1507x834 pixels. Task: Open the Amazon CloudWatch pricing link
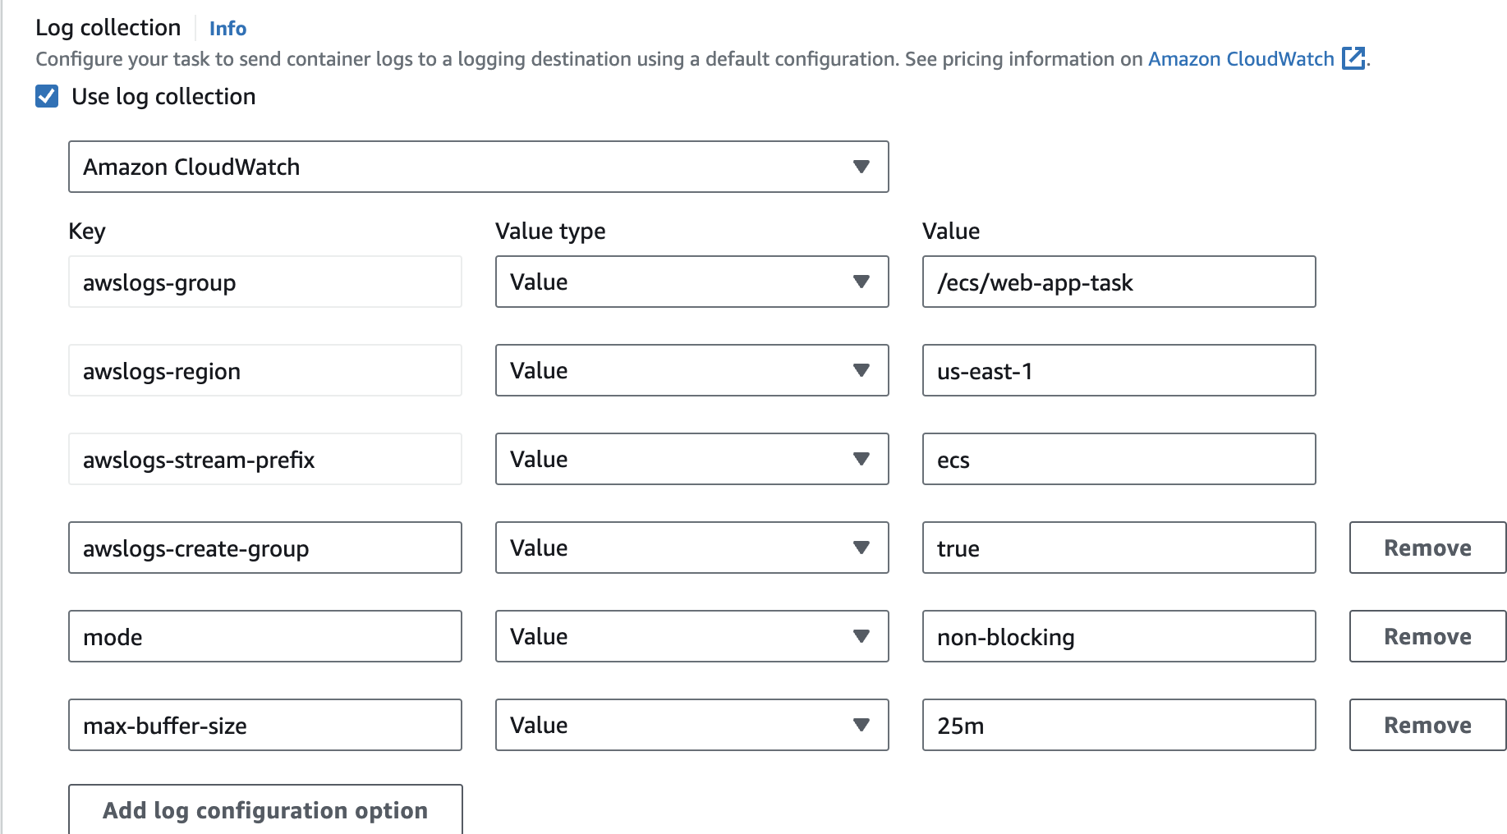(1240, 59)
